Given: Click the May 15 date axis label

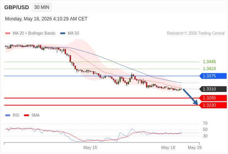Looking at the screenshot, I should [90, 147].
